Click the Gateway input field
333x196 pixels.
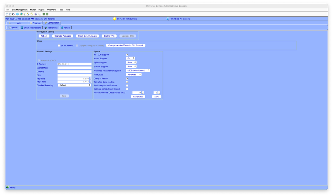point(74,72)
